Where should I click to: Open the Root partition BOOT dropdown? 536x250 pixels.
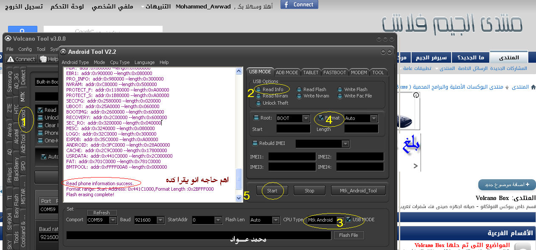306,118
